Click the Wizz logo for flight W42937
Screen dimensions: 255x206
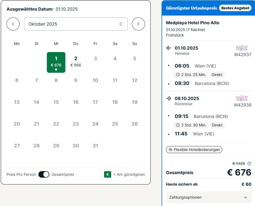(x=242, y=48)
